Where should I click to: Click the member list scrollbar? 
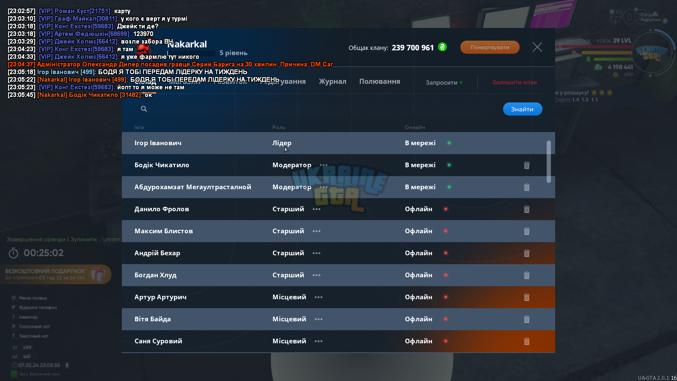pos(549,162)
